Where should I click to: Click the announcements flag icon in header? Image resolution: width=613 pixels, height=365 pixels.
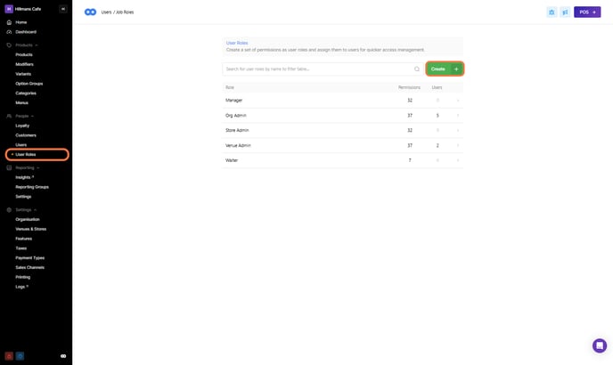click(565, 12)
